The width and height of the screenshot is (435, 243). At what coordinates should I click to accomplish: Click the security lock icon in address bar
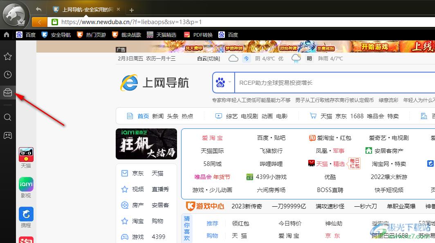pos(55,22)
